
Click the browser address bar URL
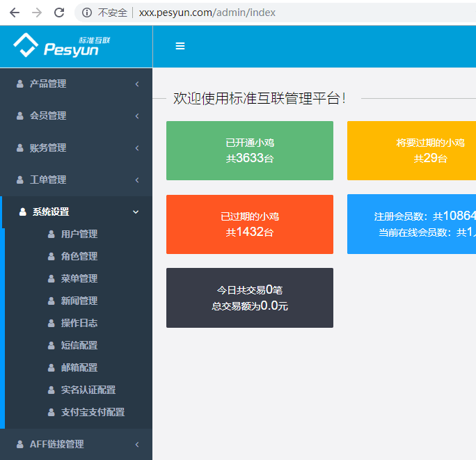pos(207,13)
